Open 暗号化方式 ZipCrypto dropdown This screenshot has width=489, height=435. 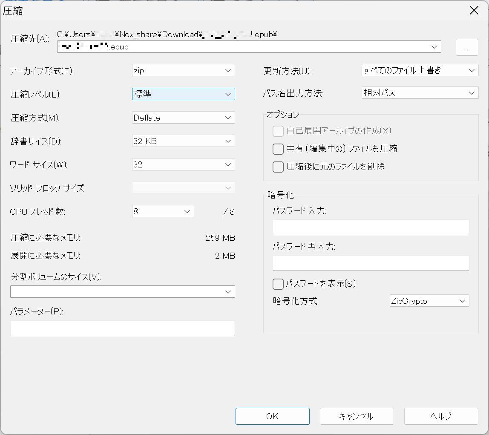tap(429, 301)
